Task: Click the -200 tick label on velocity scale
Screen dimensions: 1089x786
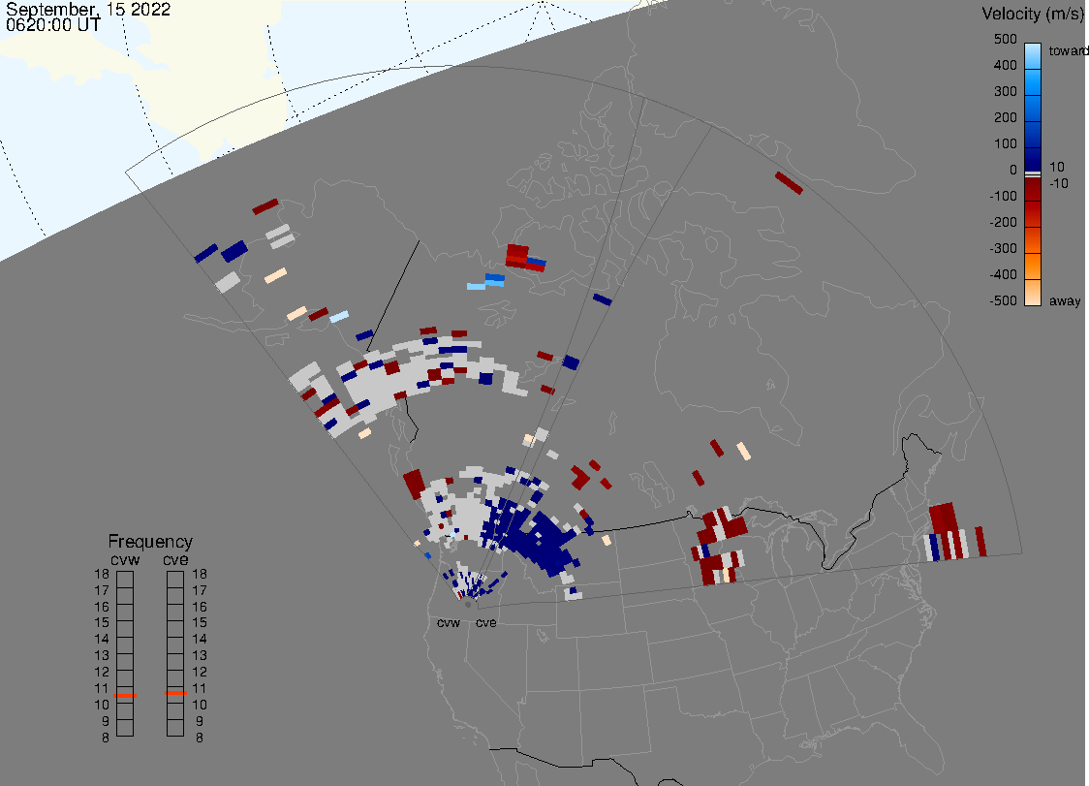Action: [1003, 222]
